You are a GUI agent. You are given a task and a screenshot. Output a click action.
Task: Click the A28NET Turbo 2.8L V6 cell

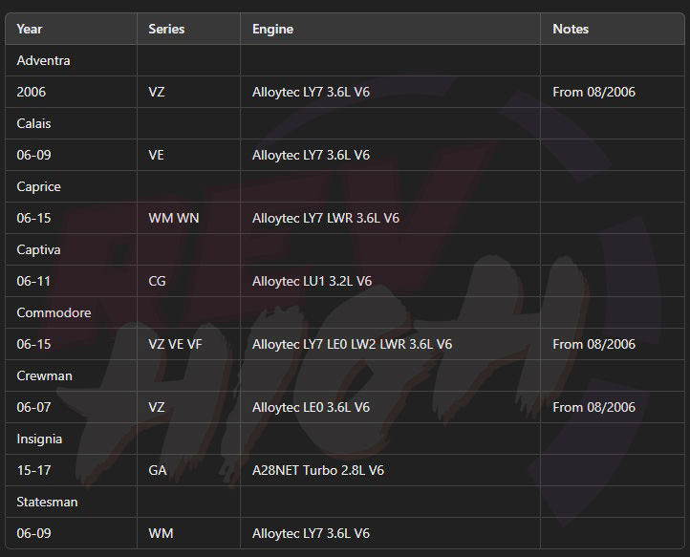coord(390,470)
